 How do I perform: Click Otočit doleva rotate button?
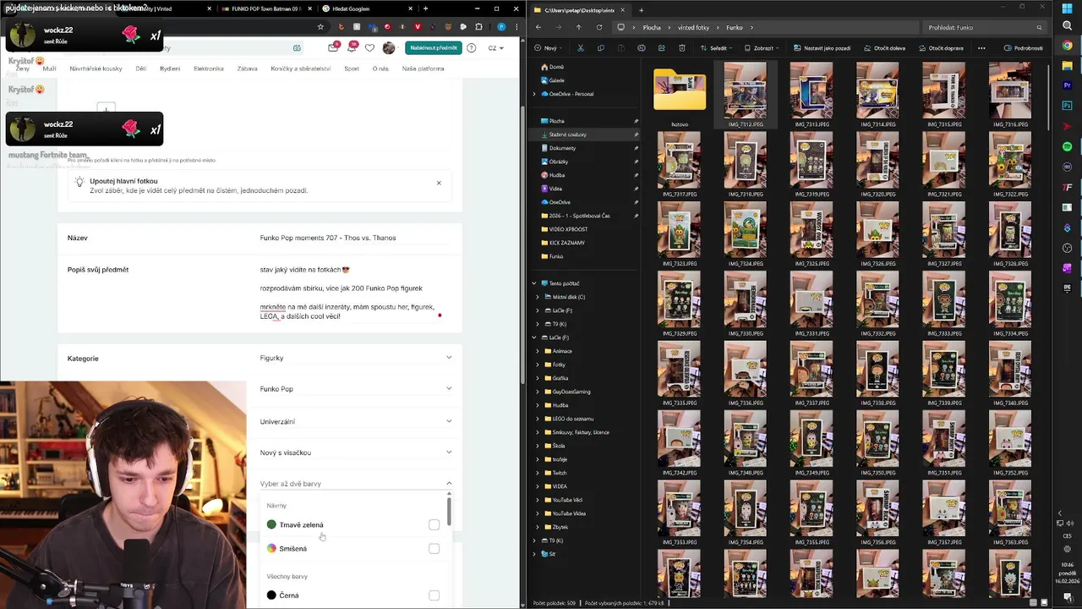pyautogui.click(x=885, y=48)
